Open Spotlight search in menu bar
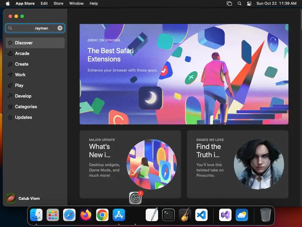 [239, 4]
